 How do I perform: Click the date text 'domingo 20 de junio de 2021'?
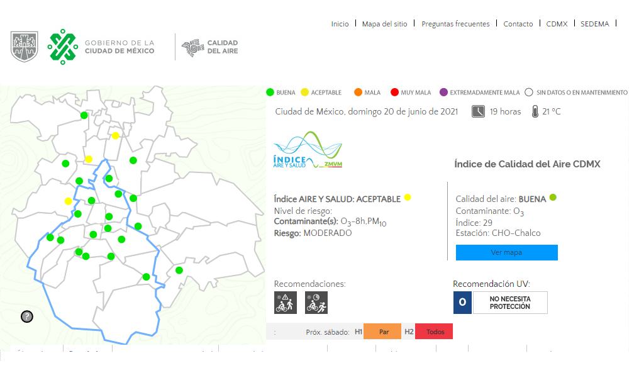(x=403, y=112)
